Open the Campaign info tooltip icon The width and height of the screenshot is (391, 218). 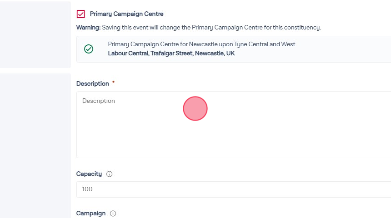click(113, 213)
